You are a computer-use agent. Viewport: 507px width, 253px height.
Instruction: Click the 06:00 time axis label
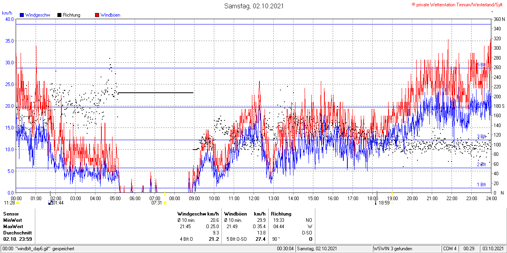tap(135, 198)
